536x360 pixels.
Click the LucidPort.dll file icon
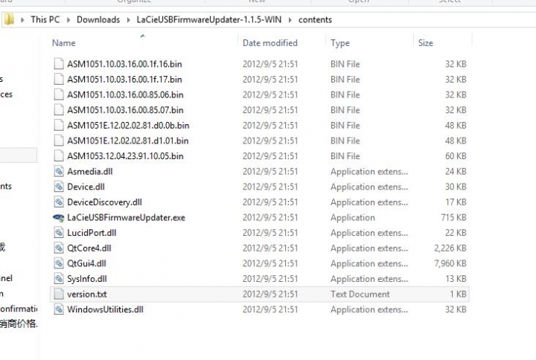59,233
